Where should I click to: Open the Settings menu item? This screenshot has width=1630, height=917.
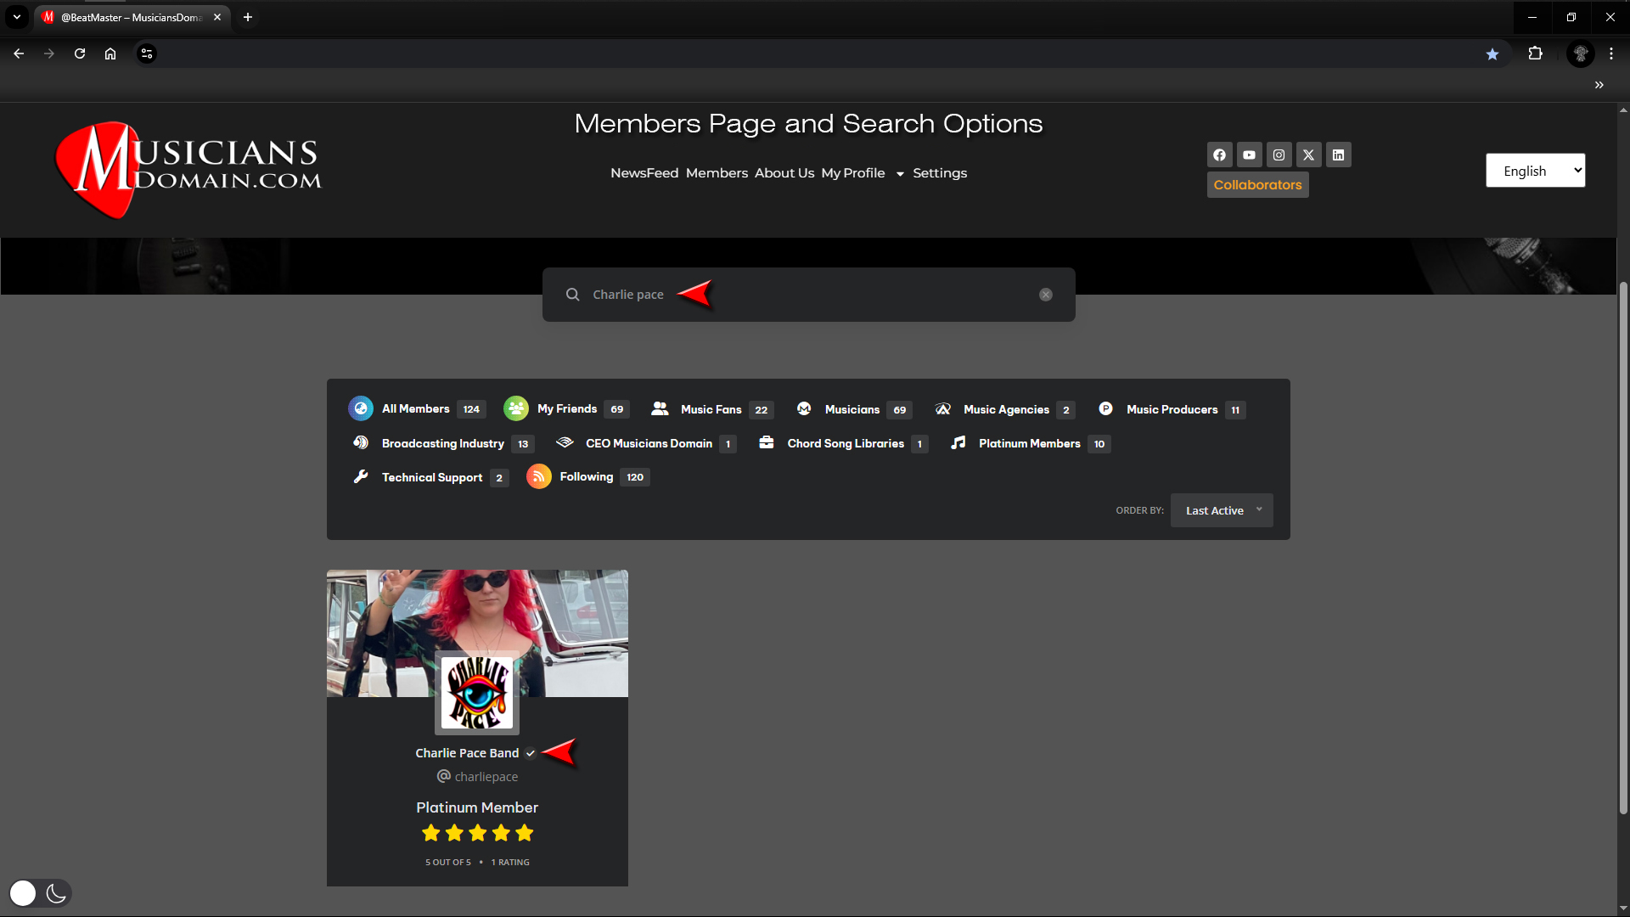940,173
